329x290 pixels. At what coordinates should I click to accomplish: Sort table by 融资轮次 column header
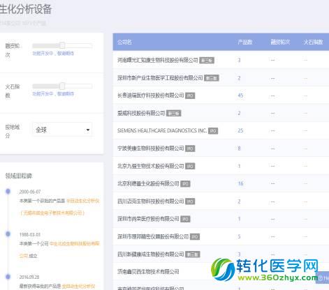click(x=280, y=42)
